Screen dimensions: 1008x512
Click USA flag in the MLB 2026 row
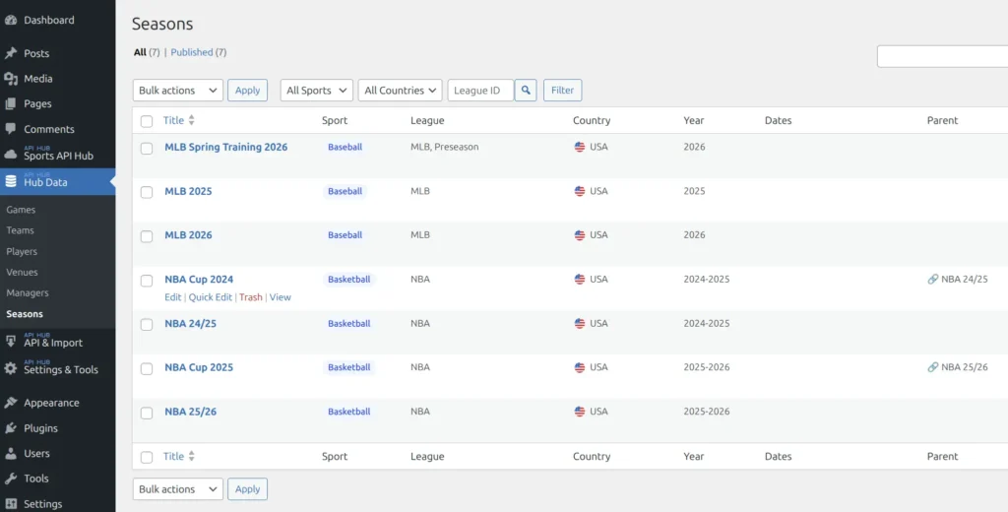(580, 234)
